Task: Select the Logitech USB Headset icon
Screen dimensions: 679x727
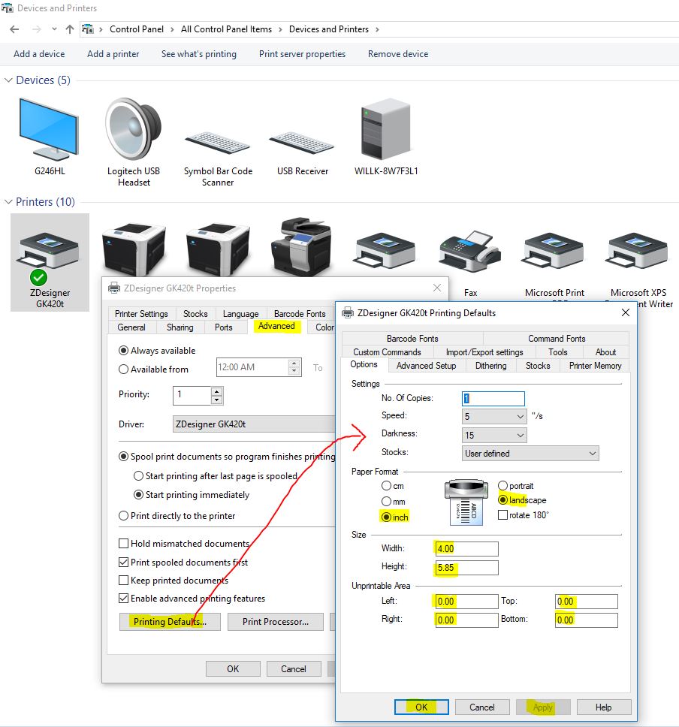Action: (134, 129)
